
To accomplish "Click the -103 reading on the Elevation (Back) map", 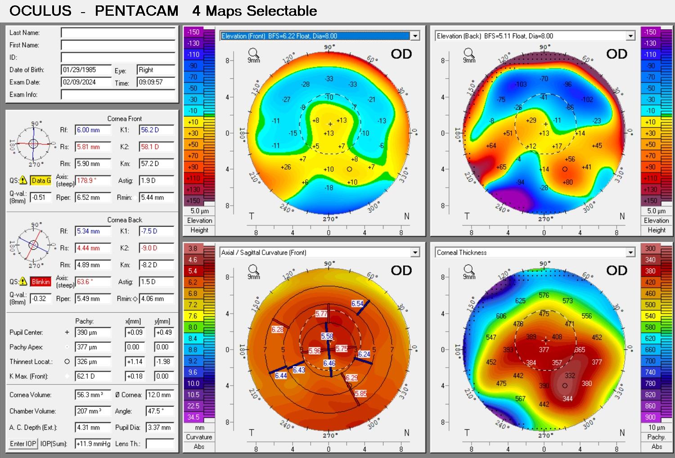I will (x=521, y=84).
